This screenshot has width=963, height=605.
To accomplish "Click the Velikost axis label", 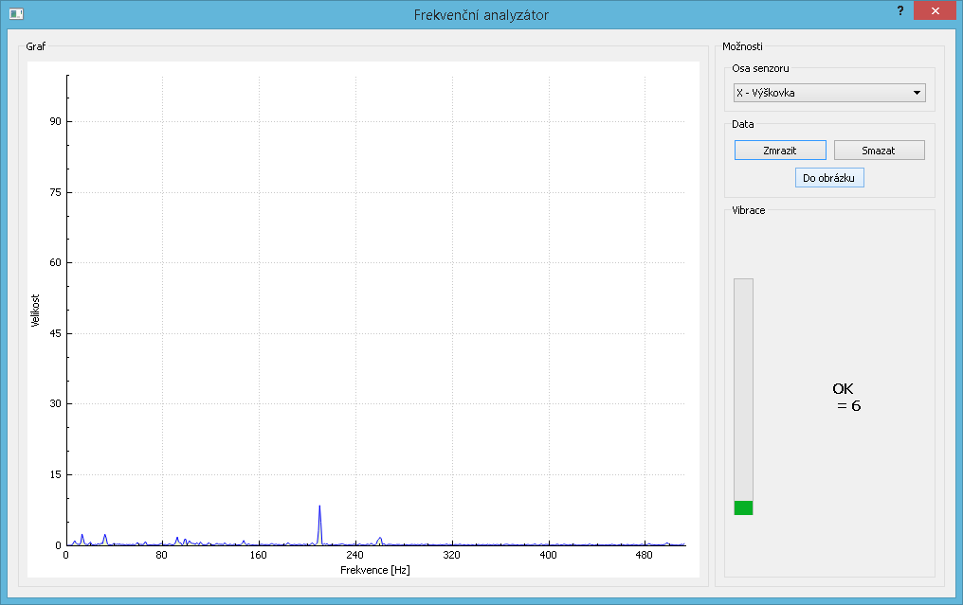I will coord(35,311).
